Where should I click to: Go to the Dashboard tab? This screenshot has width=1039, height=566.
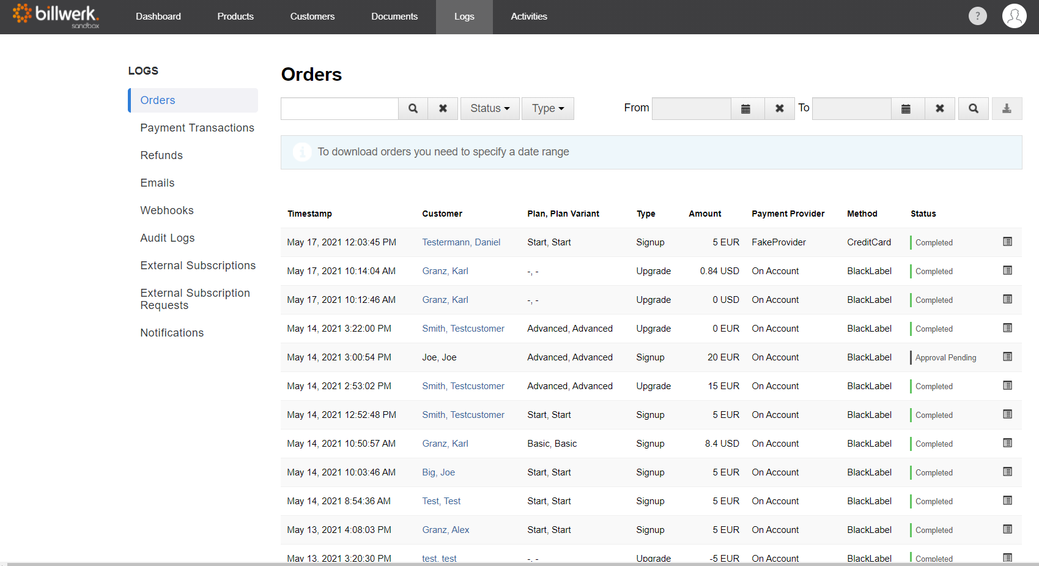coord(158,17)
